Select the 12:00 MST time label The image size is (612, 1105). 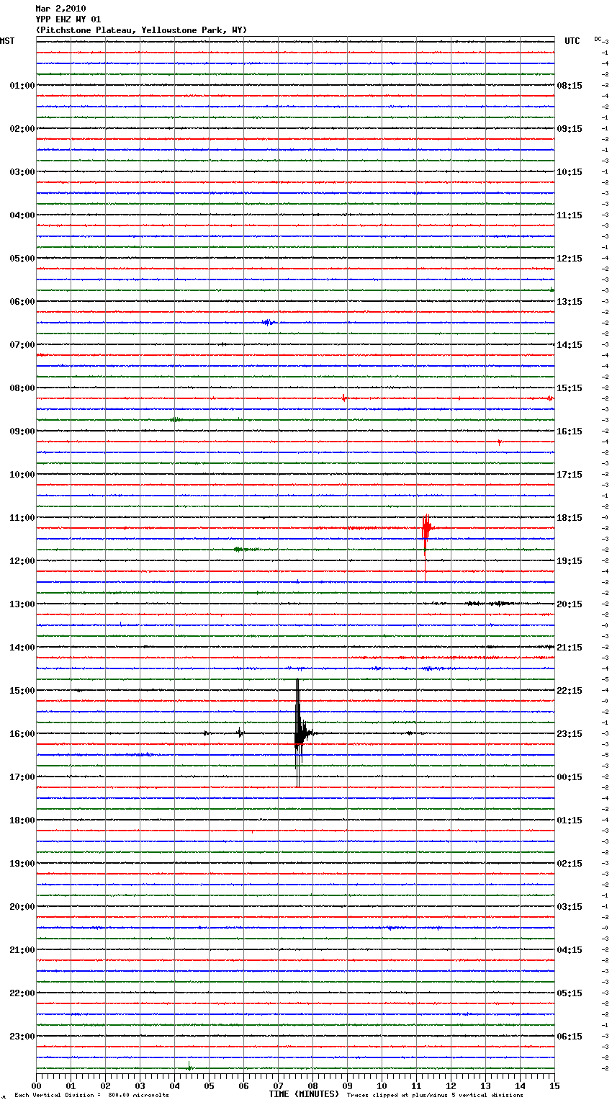22,561
